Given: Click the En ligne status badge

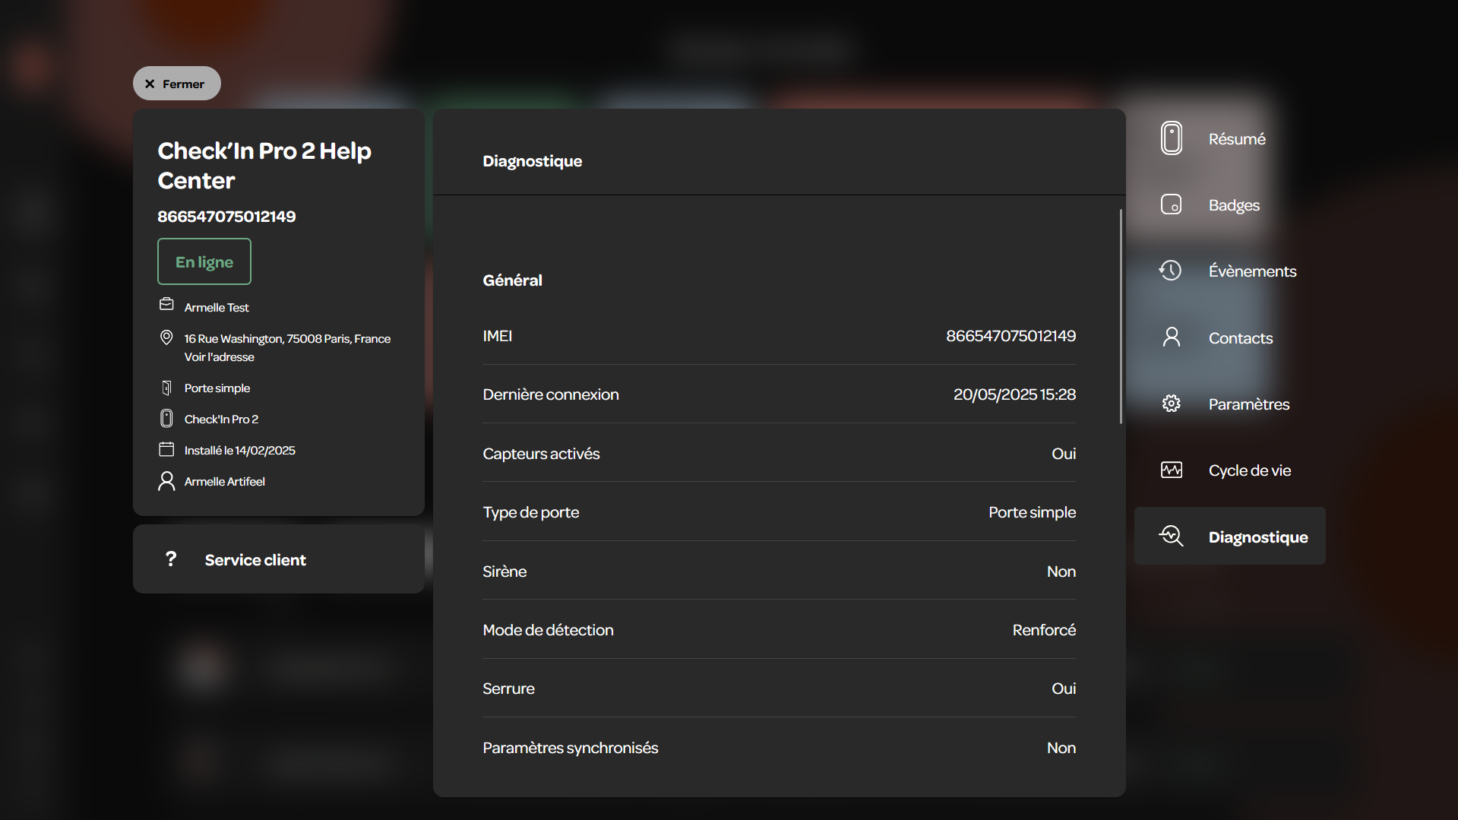Looking at the screenshot, I should [x=204, y=261].
